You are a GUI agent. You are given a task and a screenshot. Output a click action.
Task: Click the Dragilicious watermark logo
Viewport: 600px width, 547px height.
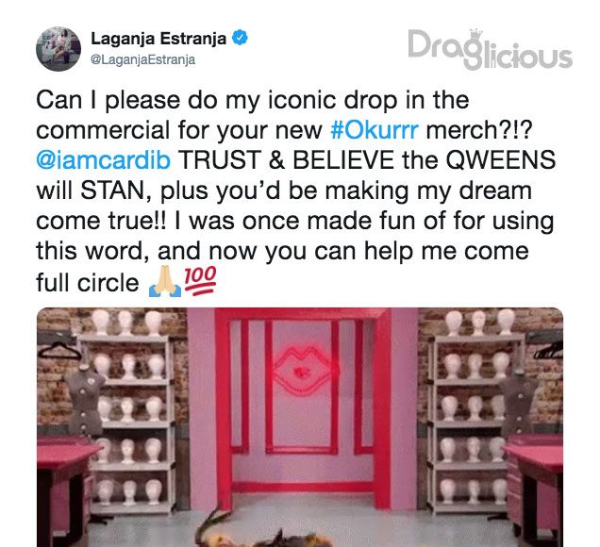pos(490,49)
